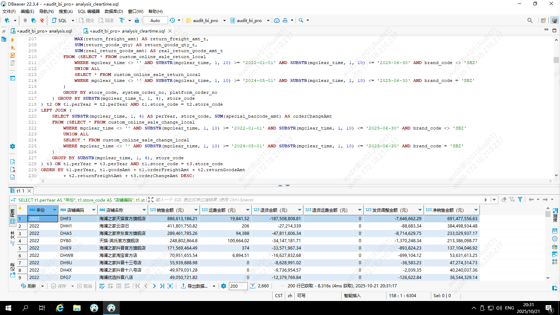Viewport: 560px width, 315px height.
Task: Click the fetch size field showing 200
Action: tap(237, 286)
